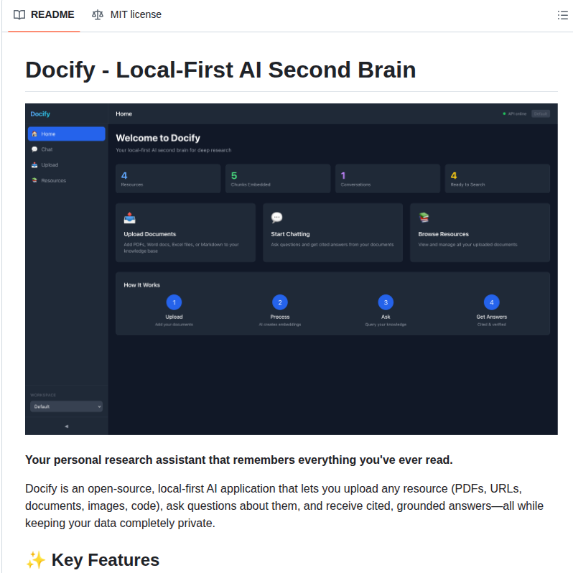Switch to the MIT license tab

click(x=126, y=14)
